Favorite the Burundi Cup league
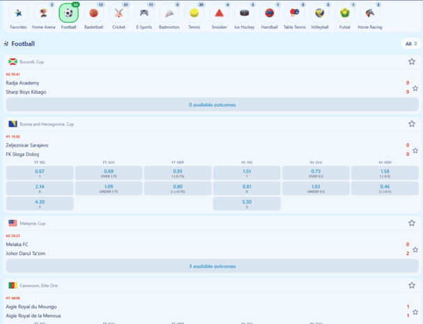The width and height of the screenshot is (423, 324). [411, 62]
